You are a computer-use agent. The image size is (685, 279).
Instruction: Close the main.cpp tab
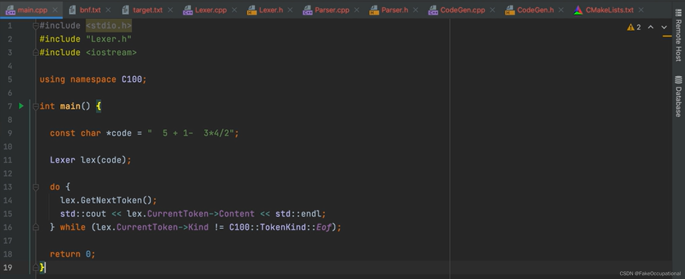click(x=55, y=10)
